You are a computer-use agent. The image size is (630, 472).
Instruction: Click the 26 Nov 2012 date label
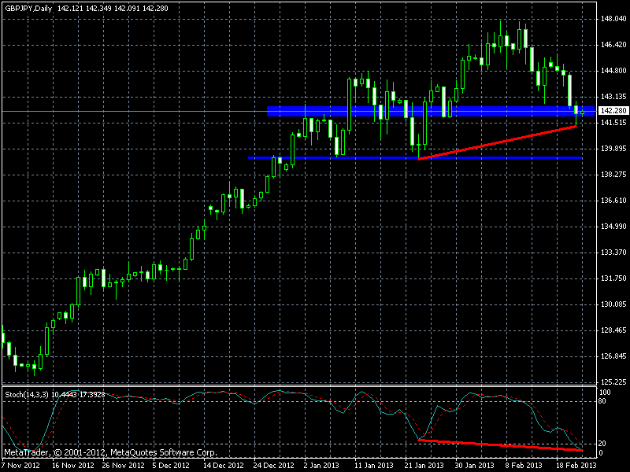point(123,466)
